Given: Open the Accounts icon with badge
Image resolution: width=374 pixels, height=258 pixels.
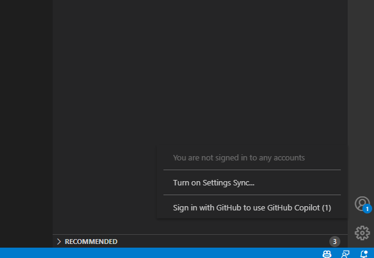Looking at the screenshot, I should 362,204.
